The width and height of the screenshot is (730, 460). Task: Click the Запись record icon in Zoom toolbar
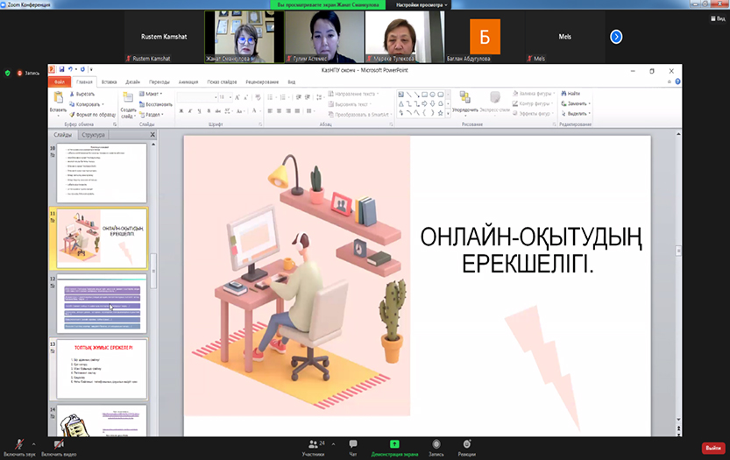click(x=436, y=444)
